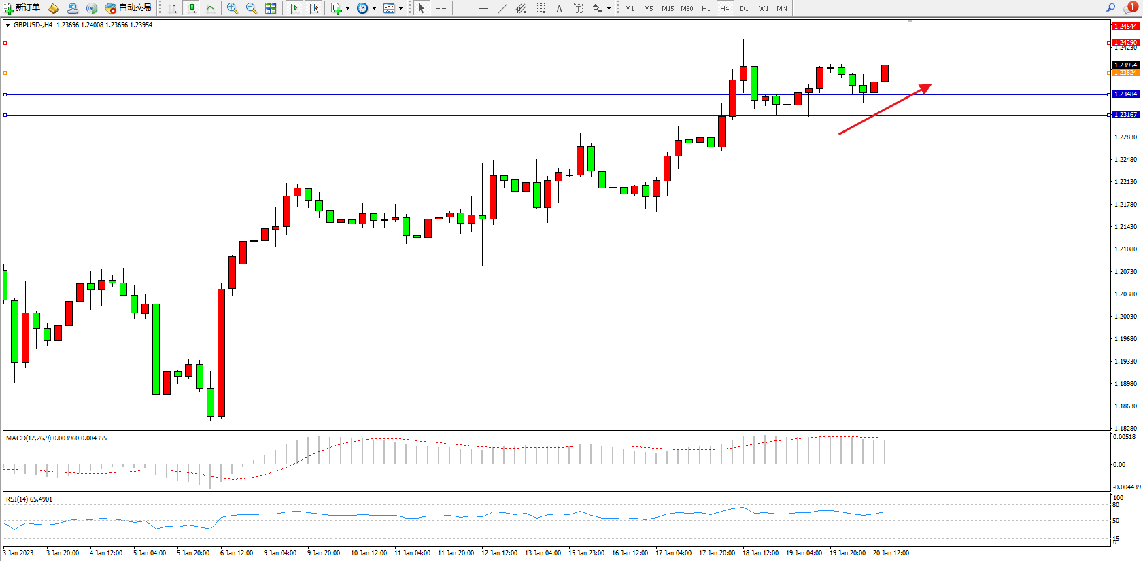
Task: Select the text label tool
Action: click(x=578, y=8)
